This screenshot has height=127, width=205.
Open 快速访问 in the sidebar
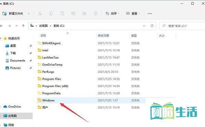coord(14,38)
